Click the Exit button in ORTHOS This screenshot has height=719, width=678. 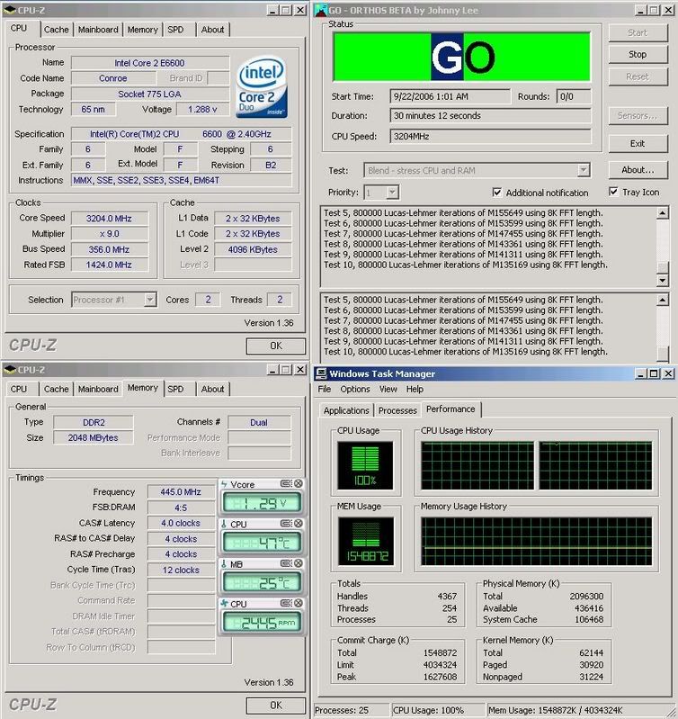[638, 143]
